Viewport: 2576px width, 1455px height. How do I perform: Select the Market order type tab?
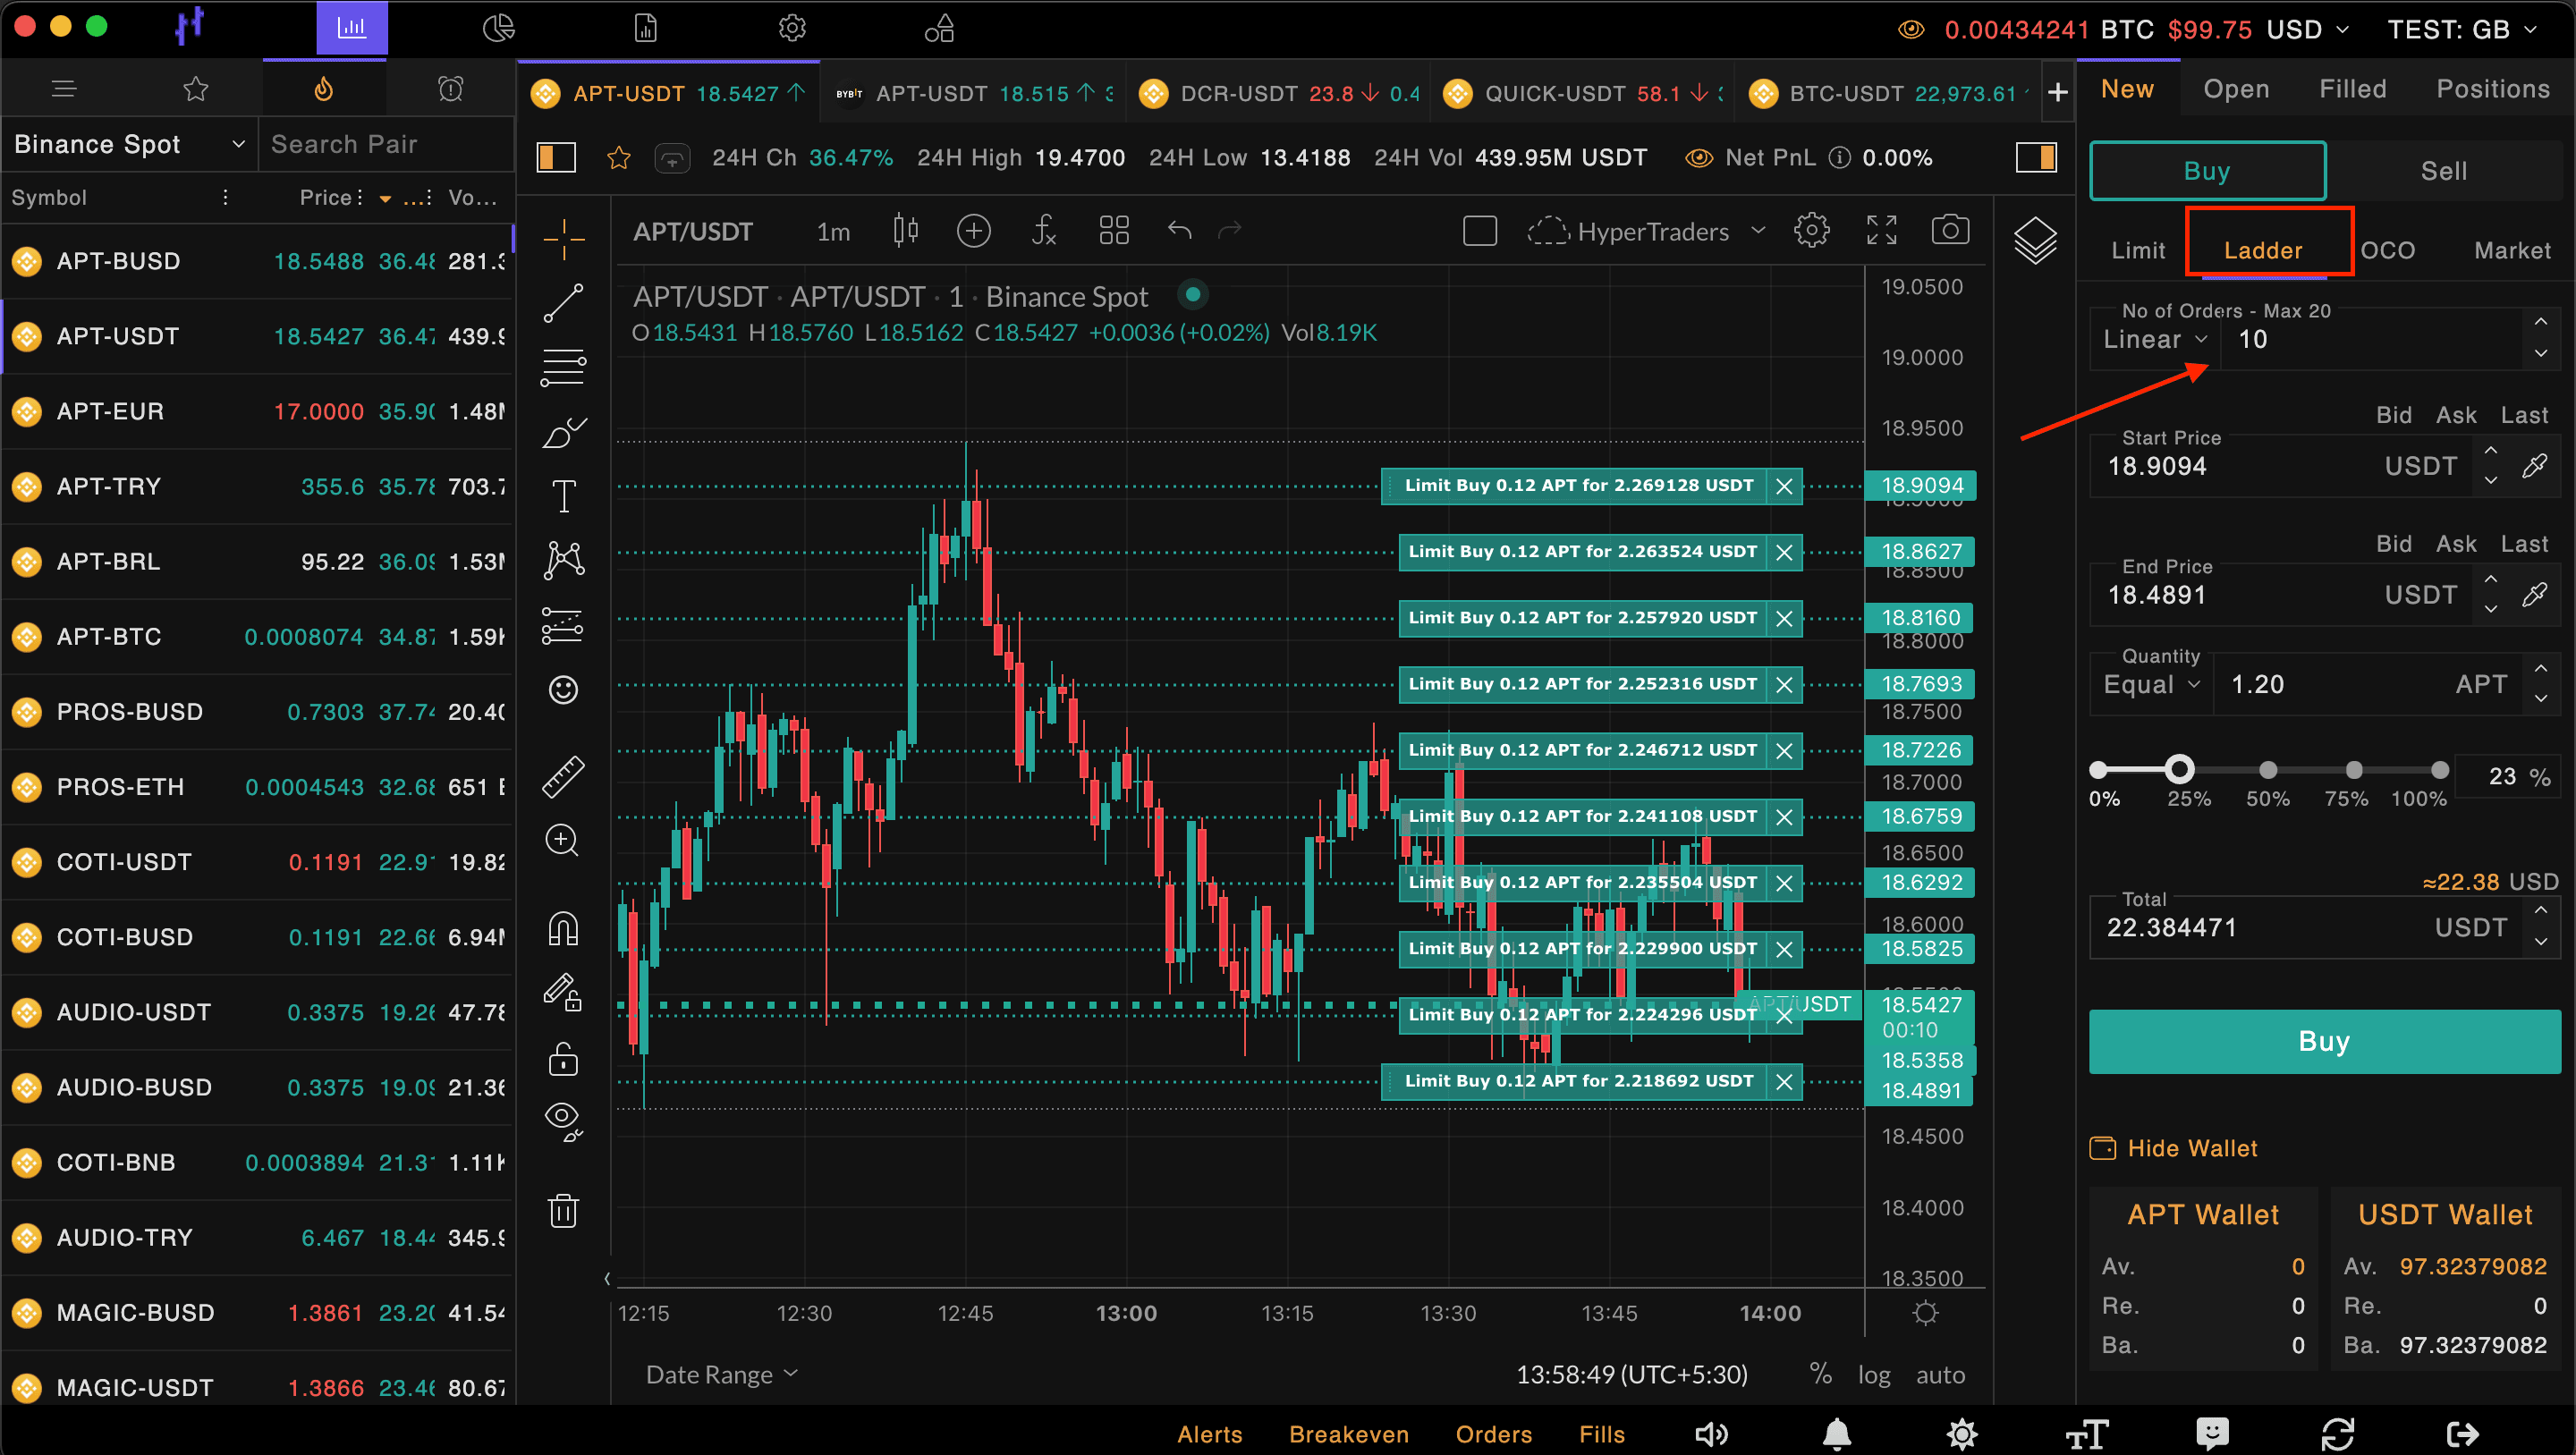(2511, 250)
